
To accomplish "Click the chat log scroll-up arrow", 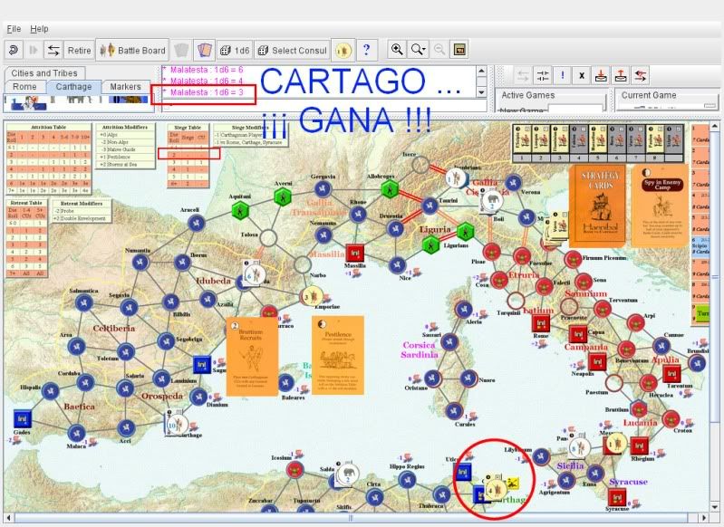I will point(481,71).
